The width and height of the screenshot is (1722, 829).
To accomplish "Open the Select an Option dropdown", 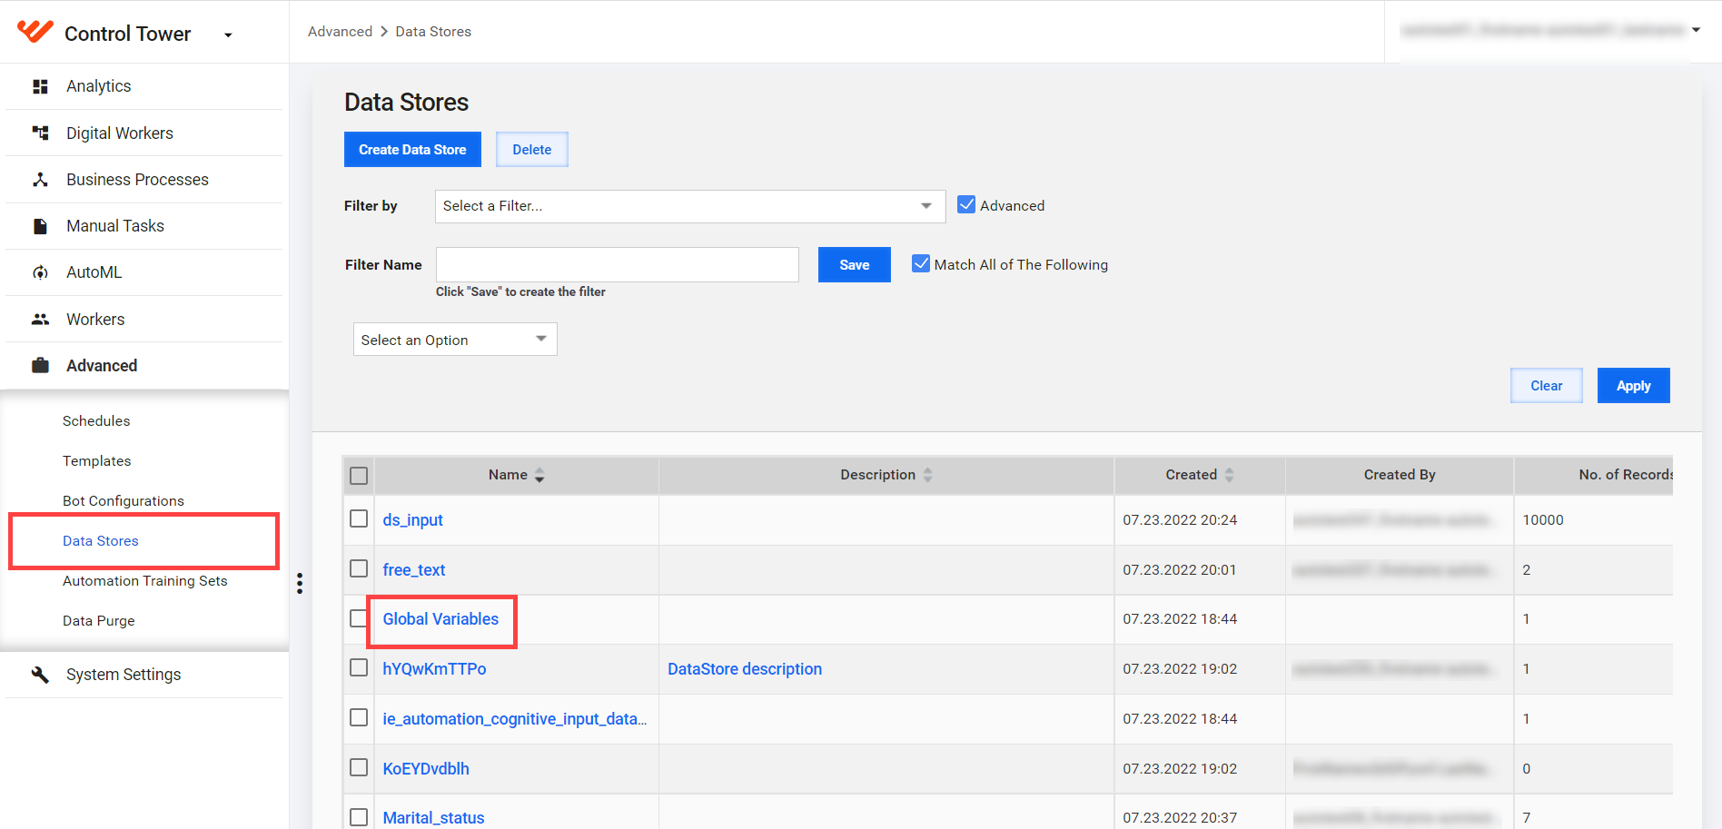I will click(455, 340).
